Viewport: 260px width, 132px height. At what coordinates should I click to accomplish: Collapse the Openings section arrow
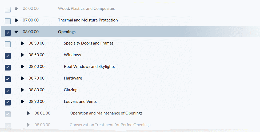click(x=17, y=32)
